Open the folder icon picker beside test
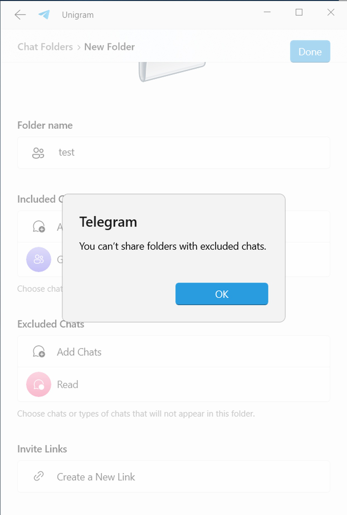Viewport: 347px width, 515px height. [x=38, y=153]
